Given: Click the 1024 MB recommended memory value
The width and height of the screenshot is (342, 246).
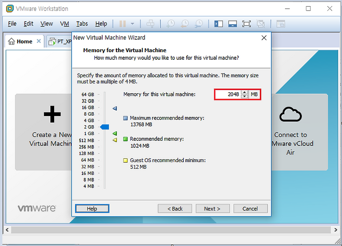Looking at the screenshot, I should point(140,146).
